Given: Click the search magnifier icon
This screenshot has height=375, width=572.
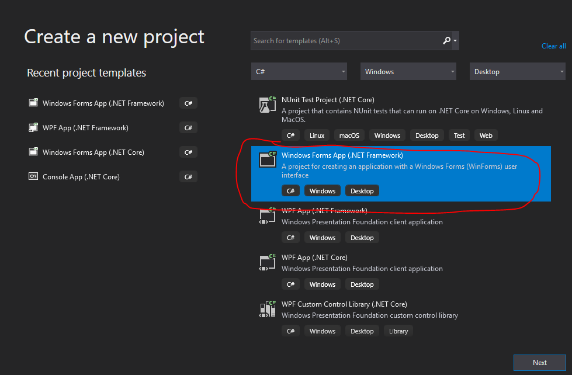Looking at the screenshot, I should [x=446, y=40].
